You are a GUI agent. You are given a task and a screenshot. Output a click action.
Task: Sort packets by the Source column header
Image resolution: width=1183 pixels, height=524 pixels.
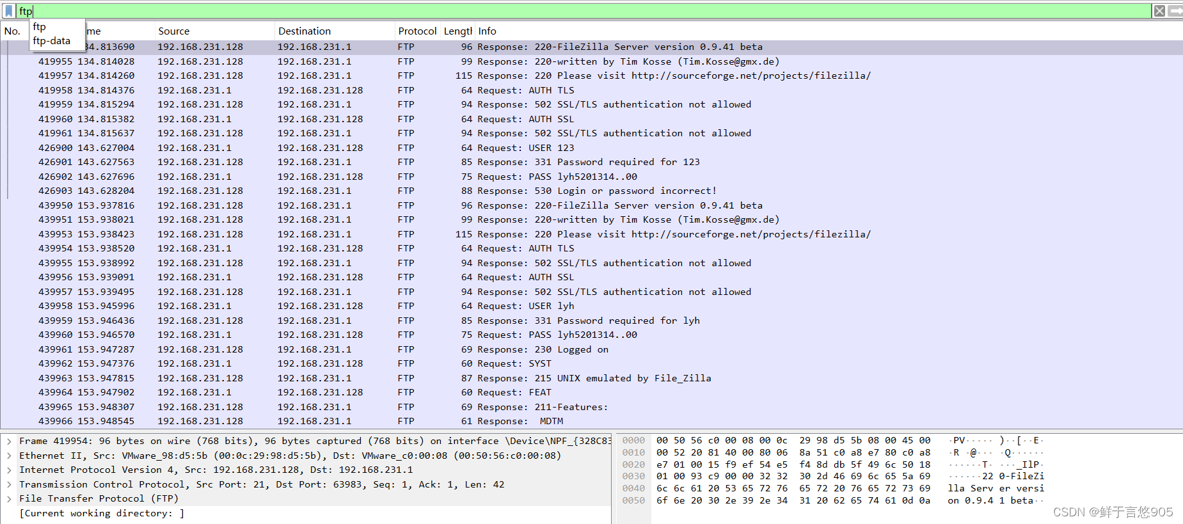coord(214,31)
